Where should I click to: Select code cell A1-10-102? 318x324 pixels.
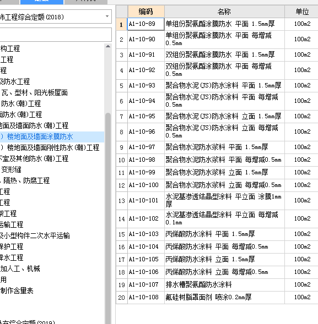(x=146, y=219)
